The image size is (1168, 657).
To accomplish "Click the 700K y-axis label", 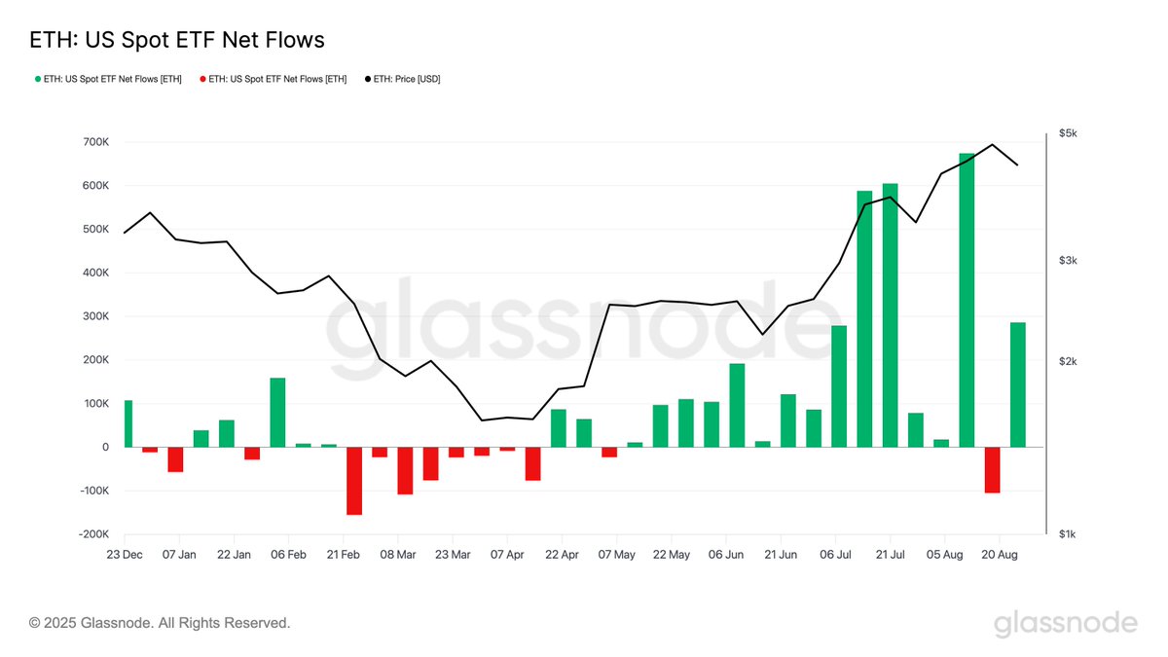I will coord(94,142).
